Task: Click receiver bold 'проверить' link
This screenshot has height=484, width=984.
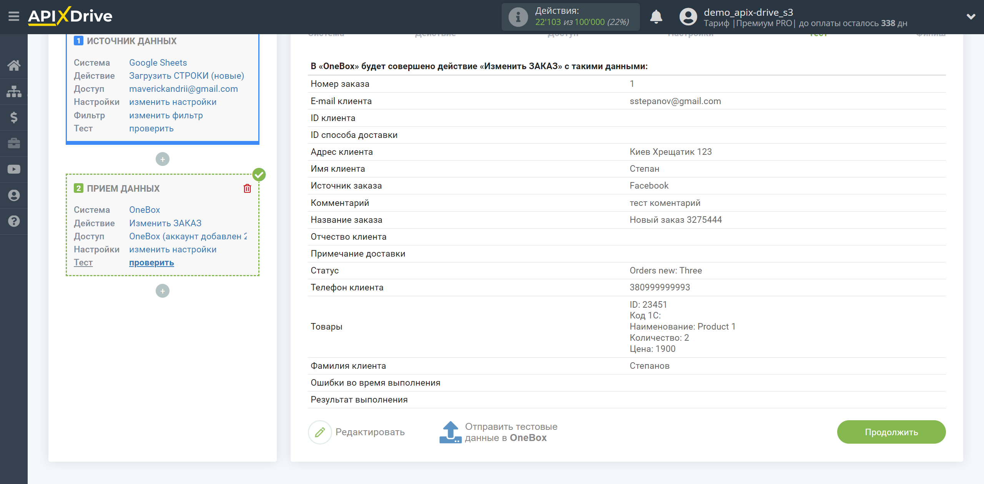Action: pyautogui.click(x=151, y=263)
